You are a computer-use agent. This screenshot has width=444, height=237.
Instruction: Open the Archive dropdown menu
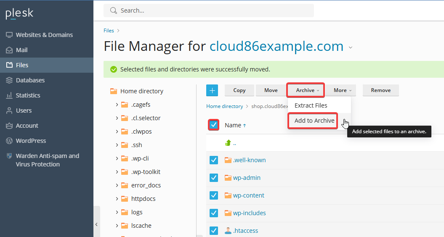[306, 90]
